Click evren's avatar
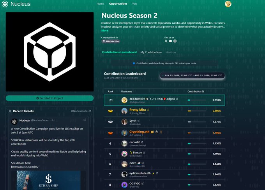265x190 pixels. point(124,164)
